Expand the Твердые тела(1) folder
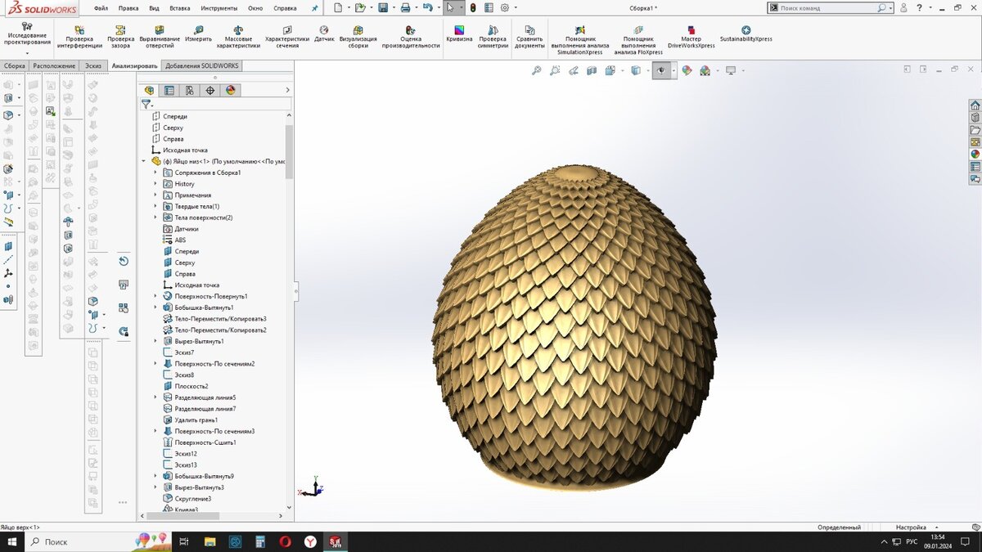The image size is (982, 552). pyautogui.click(x=155, y=206)
